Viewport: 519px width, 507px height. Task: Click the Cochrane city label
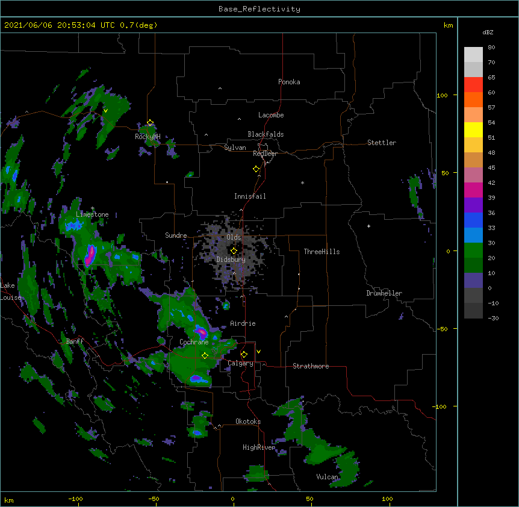194,342
